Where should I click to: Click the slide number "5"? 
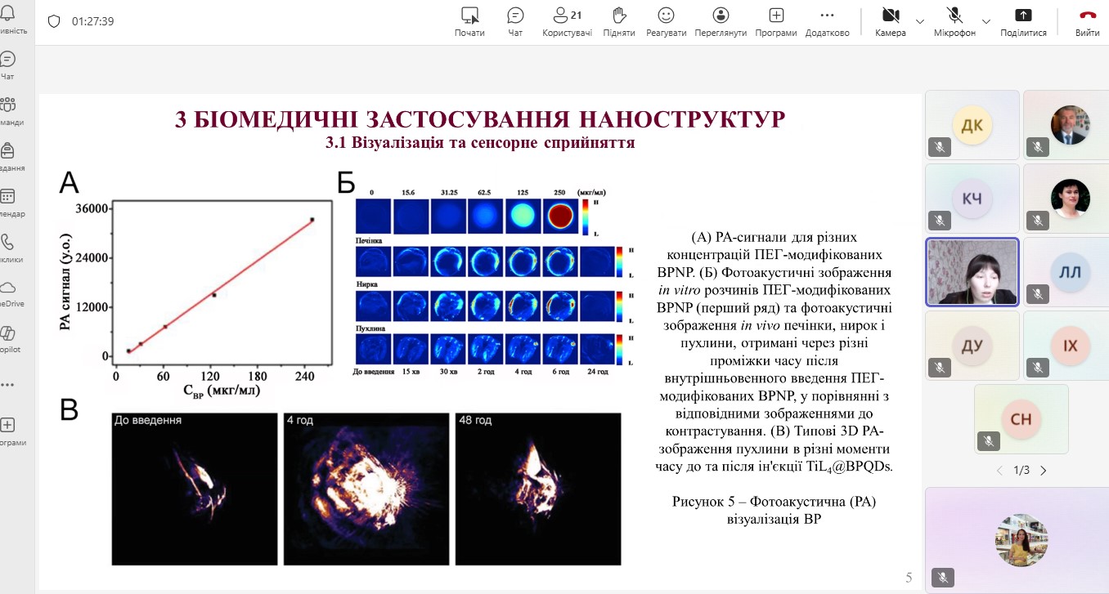pos(909,578)
